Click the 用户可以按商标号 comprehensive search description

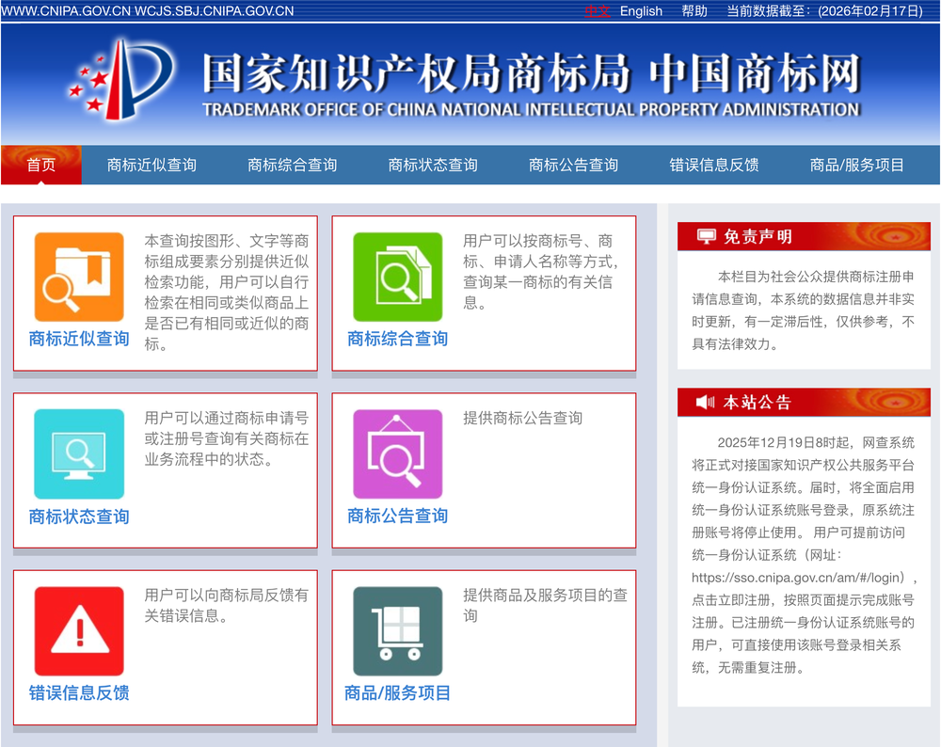pos(540,271)
